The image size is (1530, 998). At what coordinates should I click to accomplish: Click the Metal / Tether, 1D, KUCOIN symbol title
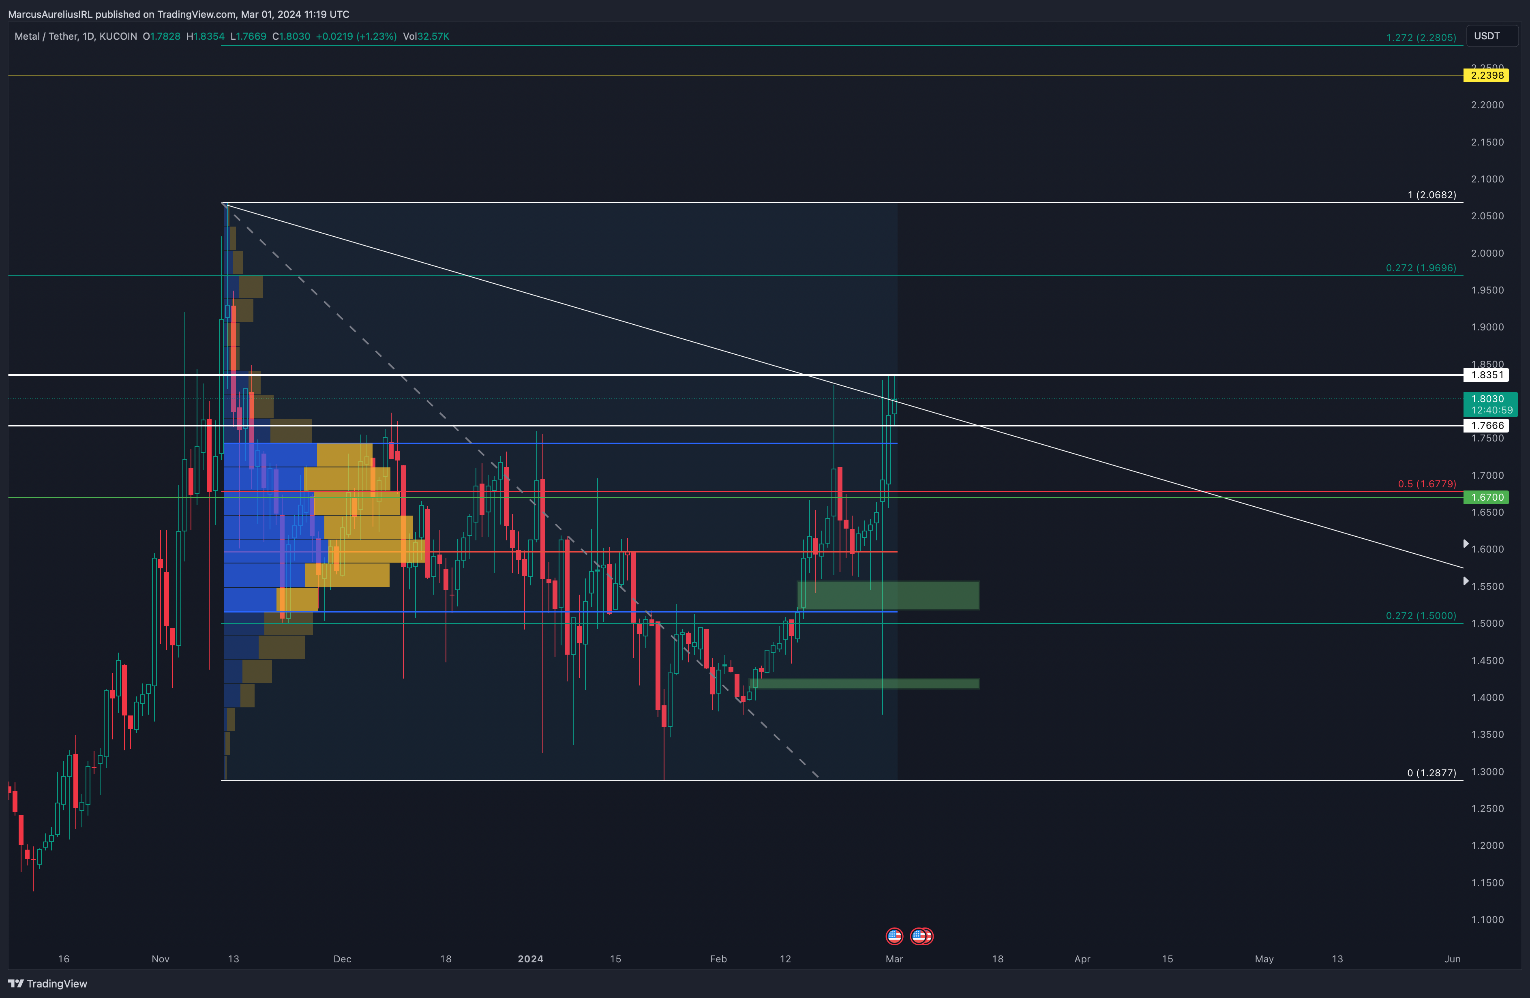tap(76, 36)
